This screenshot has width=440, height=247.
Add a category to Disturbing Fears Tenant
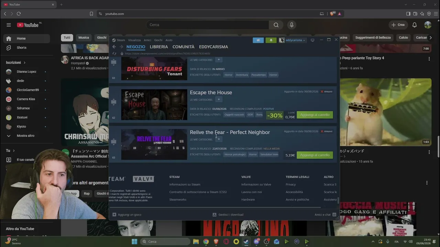click(219, 60)
